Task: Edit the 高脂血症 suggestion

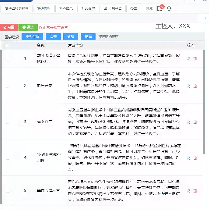Action: [189, 122]
